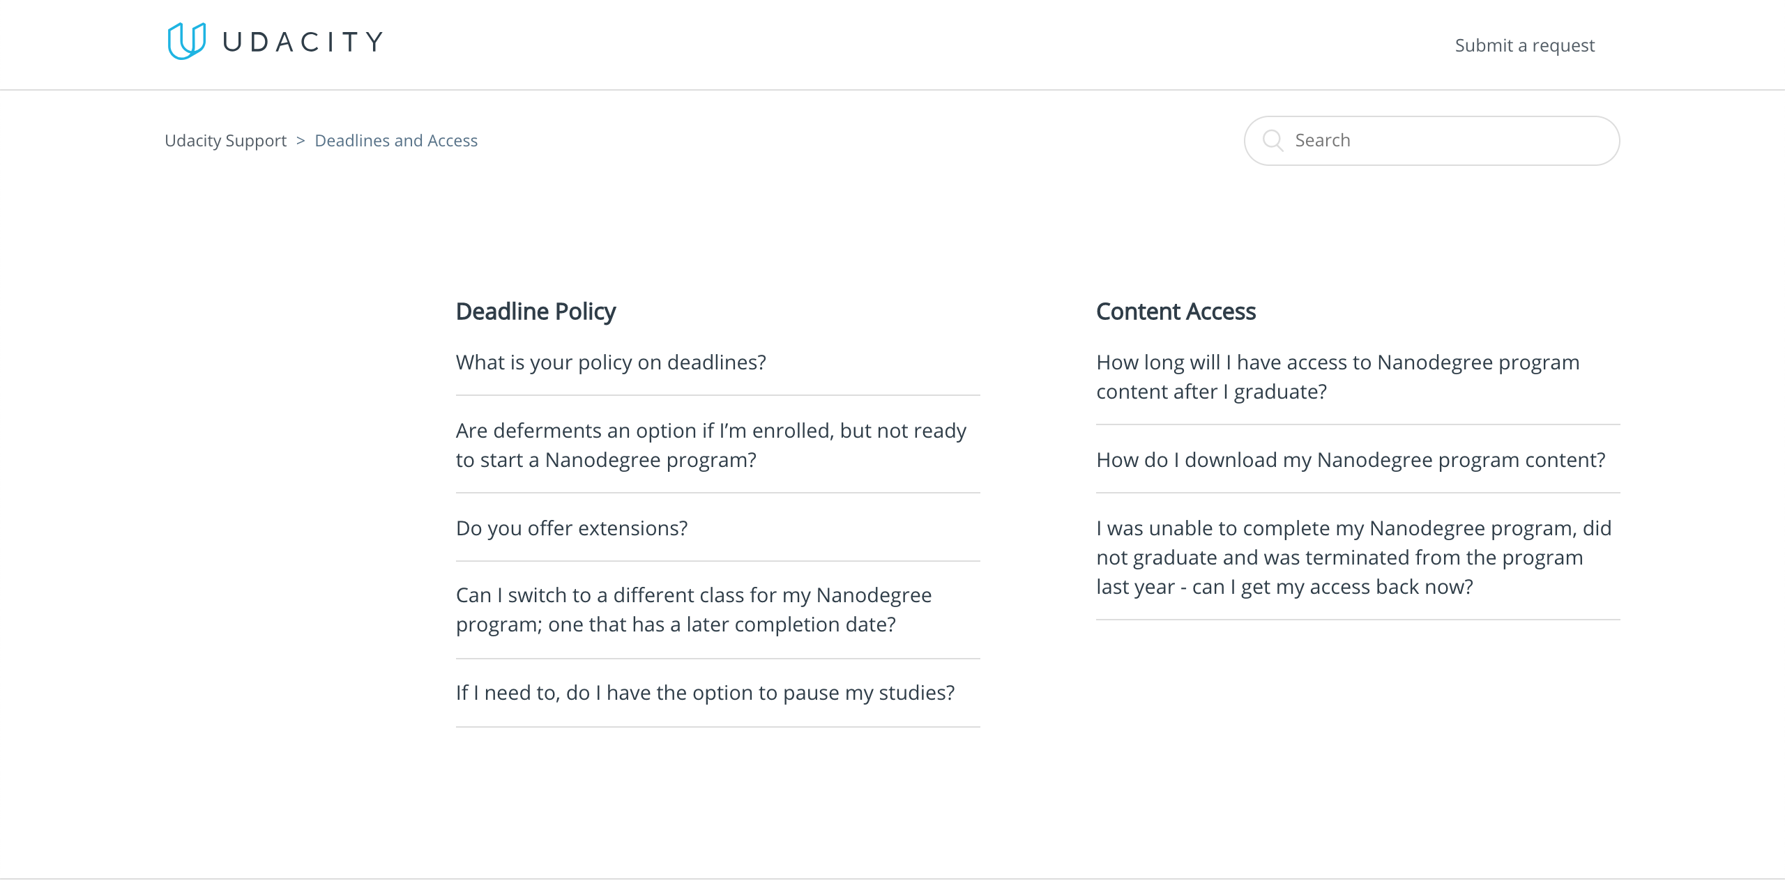1785x881 pixels.
Task: Open Submit a request link
Action: [x=1524, y=45]
